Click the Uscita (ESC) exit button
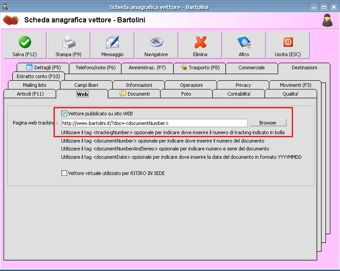Image resolution: width=340 pixels, height=271 pixels. (288, 45)
